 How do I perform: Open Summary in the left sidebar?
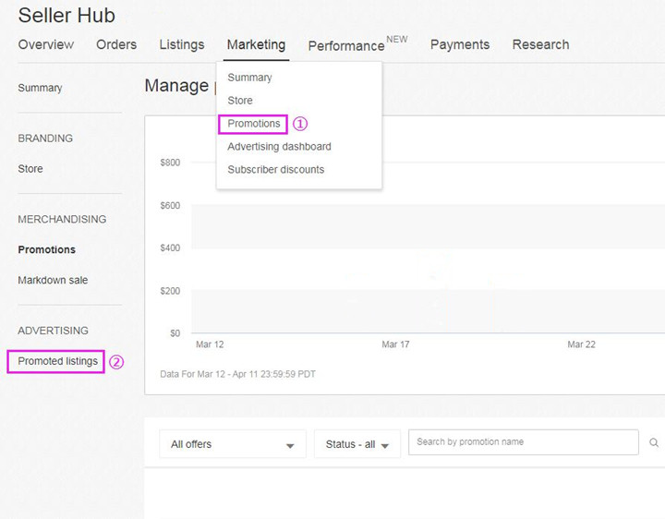[x=40, y=89]
